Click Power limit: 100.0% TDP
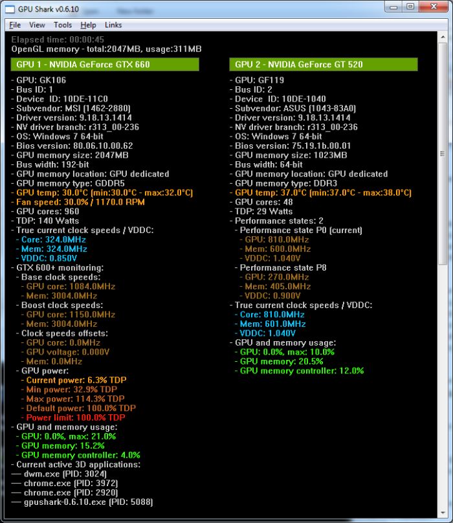The height and width of the screenshot is (523, 453). pos(73,417)
